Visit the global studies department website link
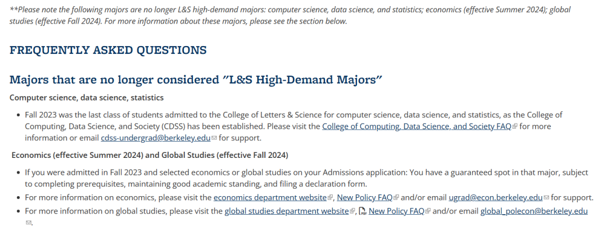This screenshot has height=236, width=607. coord(287,211)
